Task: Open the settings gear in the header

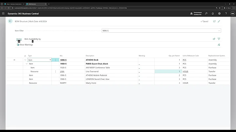Action: tap(219, 13)
